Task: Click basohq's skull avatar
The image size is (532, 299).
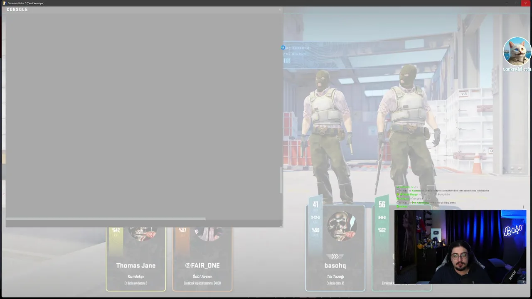Action: point(341,226)
